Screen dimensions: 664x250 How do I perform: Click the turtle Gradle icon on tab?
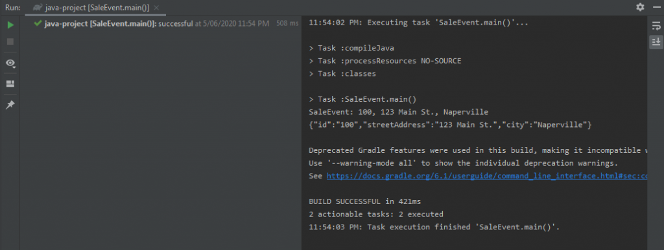click(x=38, y=8)
